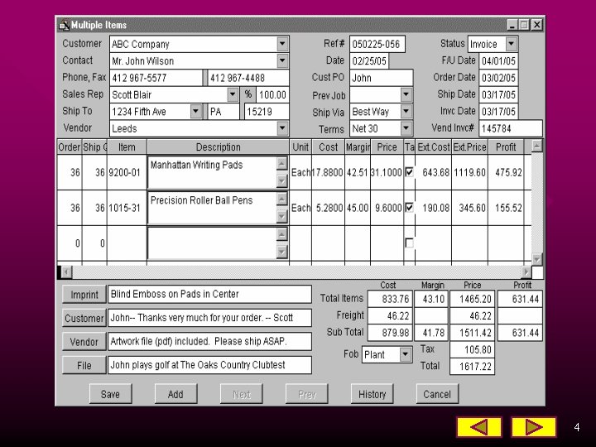The image size is (596, 447).
Task: Click the Ref# field 050225-056
Action: coord(377,44)
